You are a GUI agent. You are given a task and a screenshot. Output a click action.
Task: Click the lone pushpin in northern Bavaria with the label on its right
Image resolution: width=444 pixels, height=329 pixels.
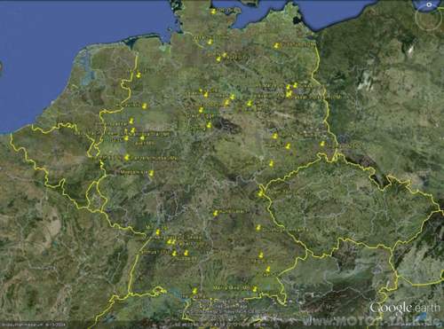click(216, 213)
